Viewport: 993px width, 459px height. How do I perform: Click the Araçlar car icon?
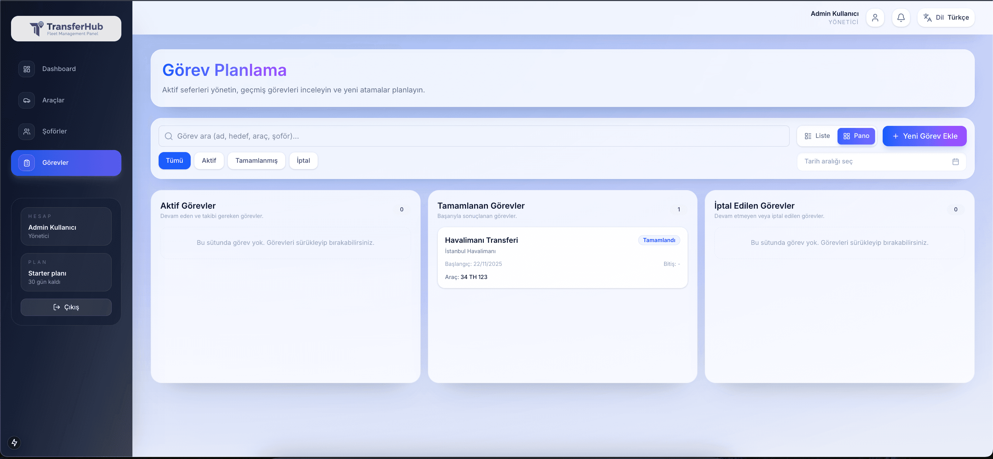(27, 100)
